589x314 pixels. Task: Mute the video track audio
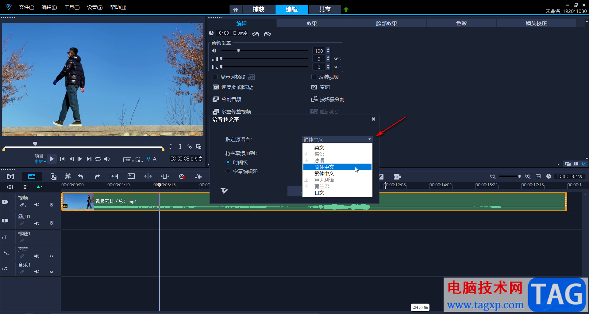pos(37,205)
